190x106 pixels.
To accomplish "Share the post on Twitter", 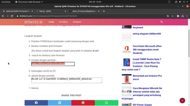I will pos(60,103).
